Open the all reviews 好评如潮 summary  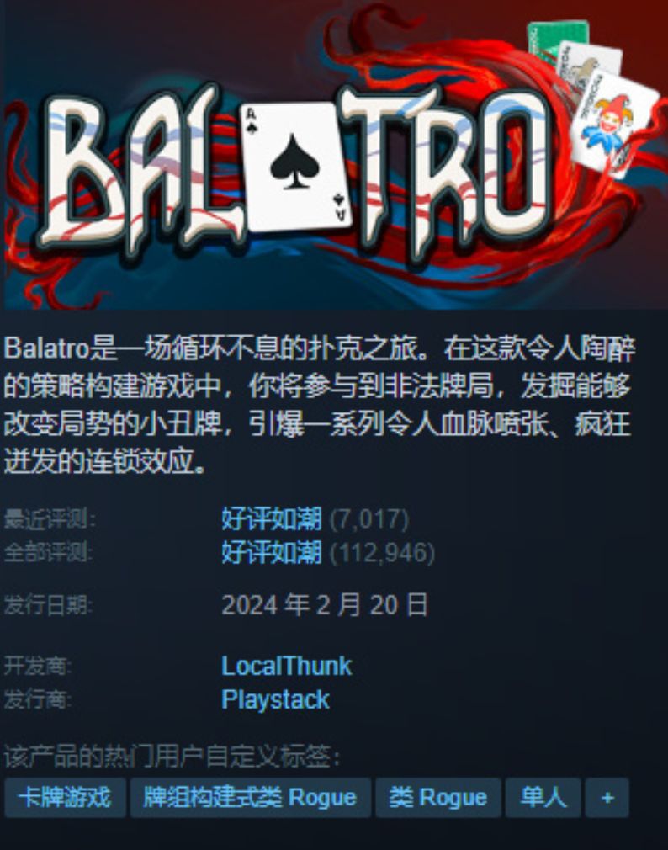272,552
